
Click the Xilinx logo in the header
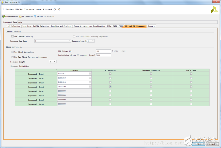(x=214, y=10)
